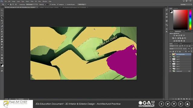Select the Magic Wand tool in toolbar
The image size is (193, 108).
click(2, 18)
